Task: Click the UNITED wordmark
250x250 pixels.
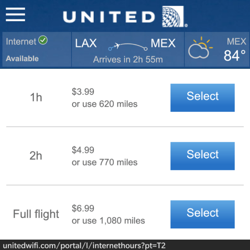Action: [109, 17]
